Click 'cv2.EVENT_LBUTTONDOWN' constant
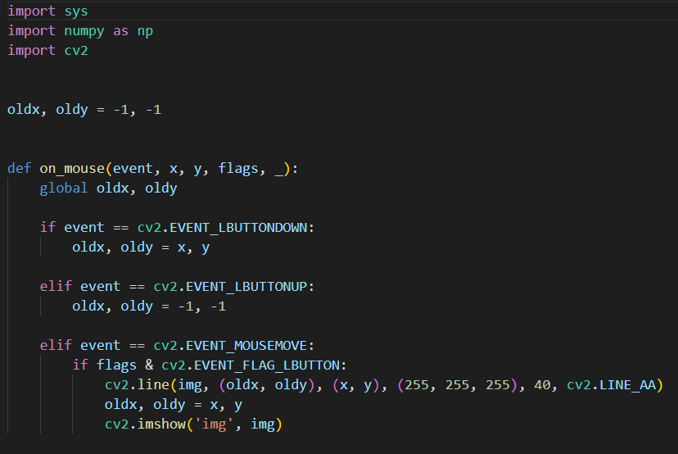Screen dimensions: 678x454 click(x=222, y=227)
